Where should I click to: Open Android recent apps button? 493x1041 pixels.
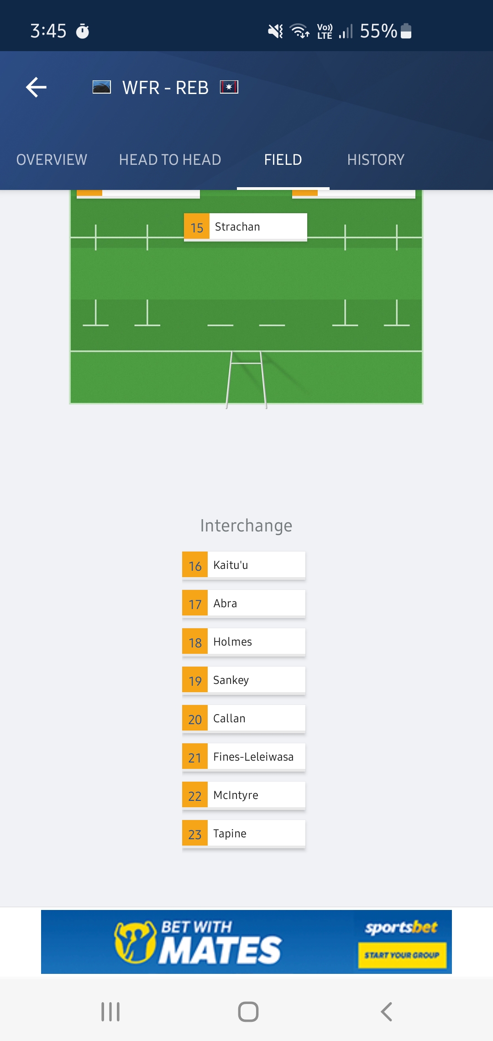point(110,1012)
